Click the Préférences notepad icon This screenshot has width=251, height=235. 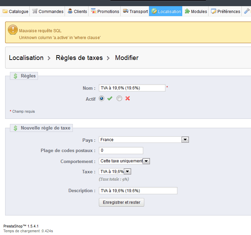213,11
